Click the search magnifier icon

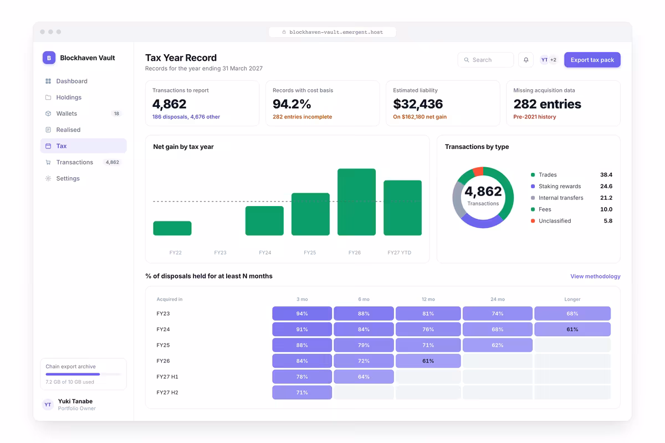click(467, 60)
